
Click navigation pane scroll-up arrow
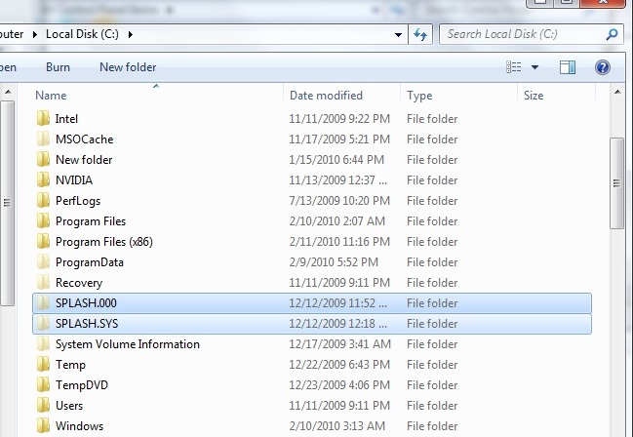(7, 93)
